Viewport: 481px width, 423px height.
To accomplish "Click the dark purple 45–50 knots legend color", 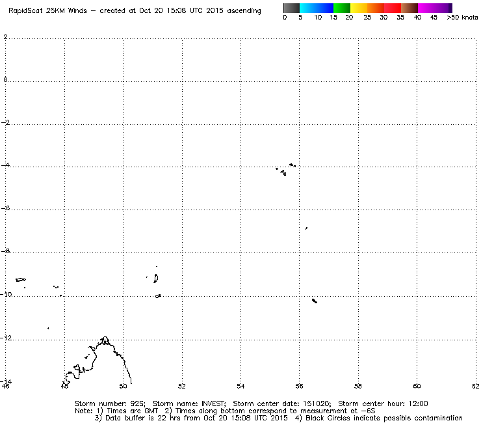I will pyautogui.click(x=443, y=8).
